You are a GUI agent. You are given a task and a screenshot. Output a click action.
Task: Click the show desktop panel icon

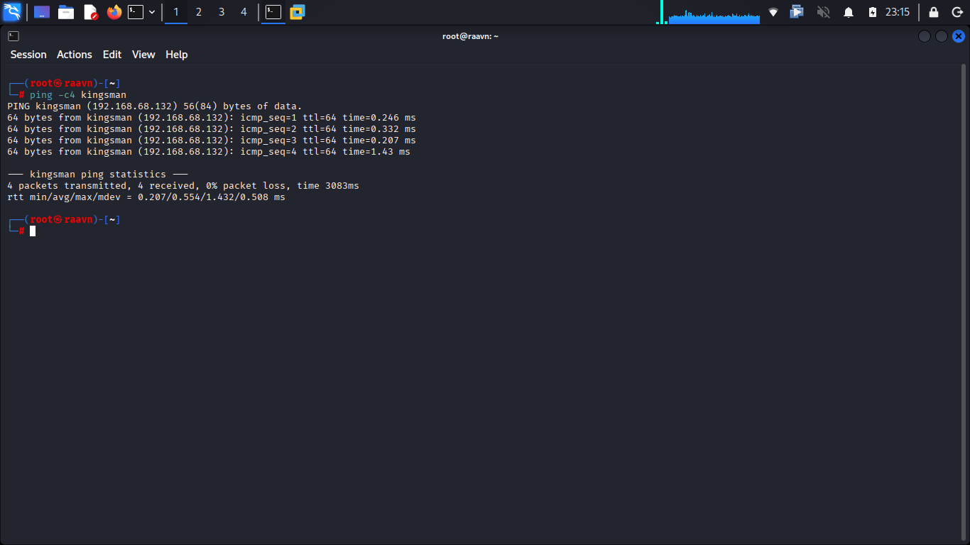[42, 12]
